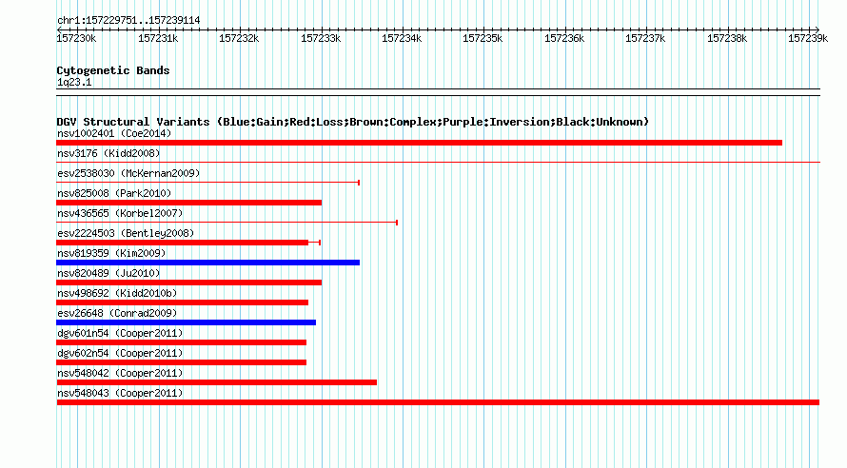Click the esv26648 blue gain bar
This screenshot has width=847, height=468.
click(186, 322)
